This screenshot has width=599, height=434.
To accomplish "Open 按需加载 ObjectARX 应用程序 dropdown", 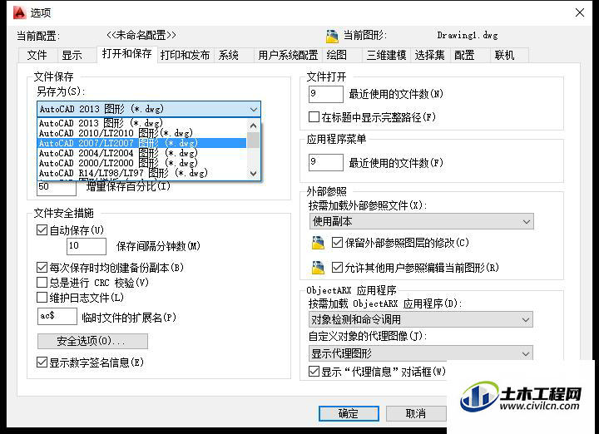I will click(x=420, y=319).
